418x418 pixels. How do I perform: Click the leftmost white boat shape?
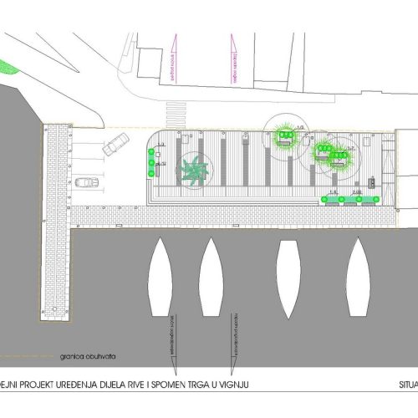161,277
